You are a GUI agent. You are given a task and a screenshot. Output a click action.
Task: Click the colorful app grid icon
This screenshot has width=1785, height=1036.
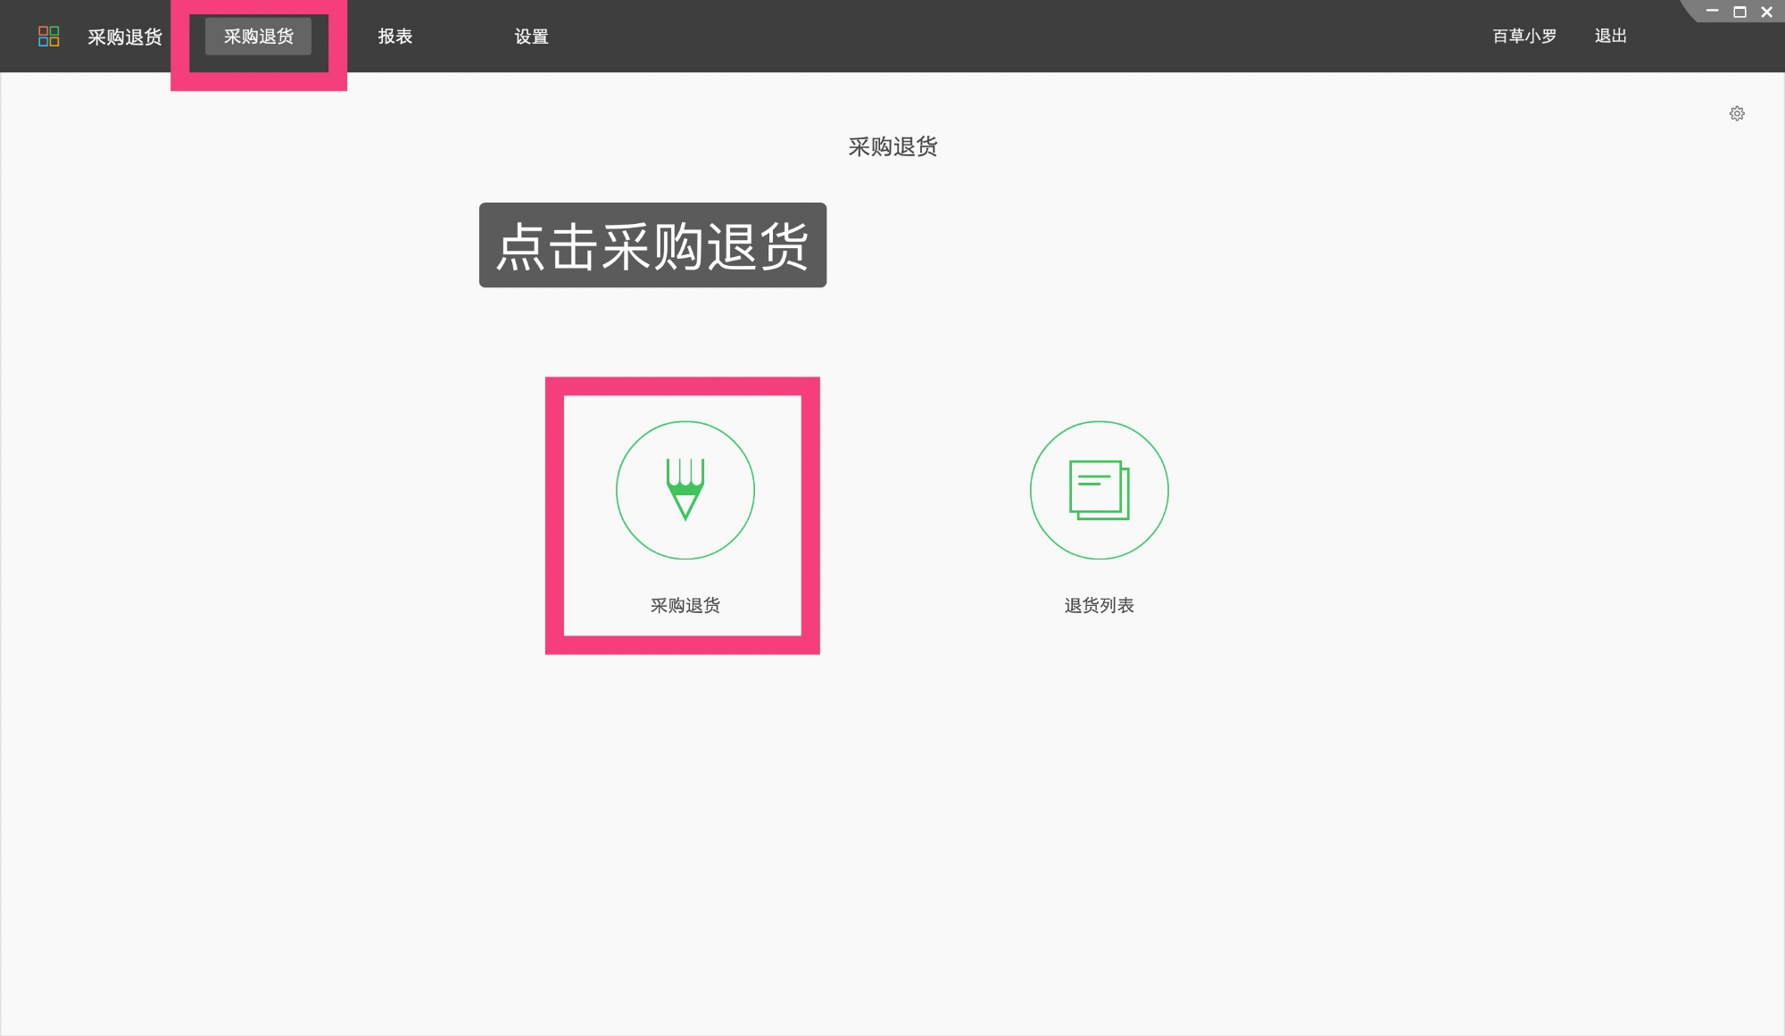[49, 36]
